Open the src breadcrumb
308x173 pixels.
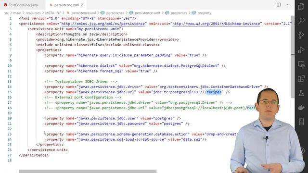[x=6, y=13]
